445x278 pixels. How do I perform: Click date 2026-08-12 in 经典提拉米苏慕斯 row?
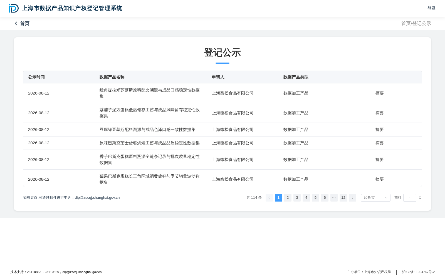(39, 93)
